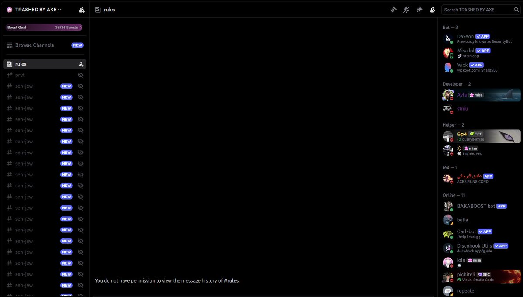This screenshot has height=297, width=523.
Task: Open Daxeon's avatar
Action: (448, 39)
